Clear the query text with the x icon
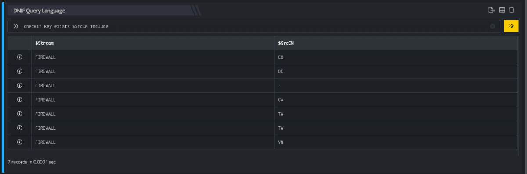 492,26
